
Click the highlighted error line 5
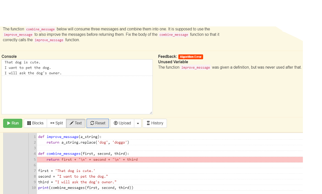coord(94,159)
